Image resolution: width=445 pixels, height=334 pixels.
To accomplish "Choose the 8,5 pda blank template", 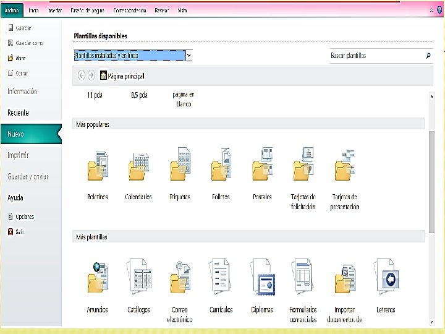I will point(139,95).
